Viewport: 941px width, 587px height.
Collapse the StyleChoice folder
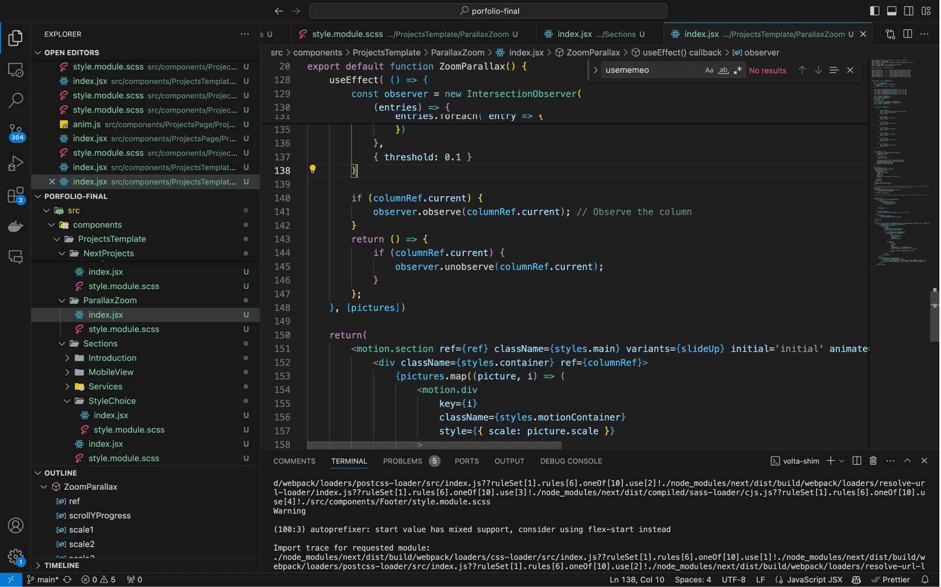pos(112,401)
